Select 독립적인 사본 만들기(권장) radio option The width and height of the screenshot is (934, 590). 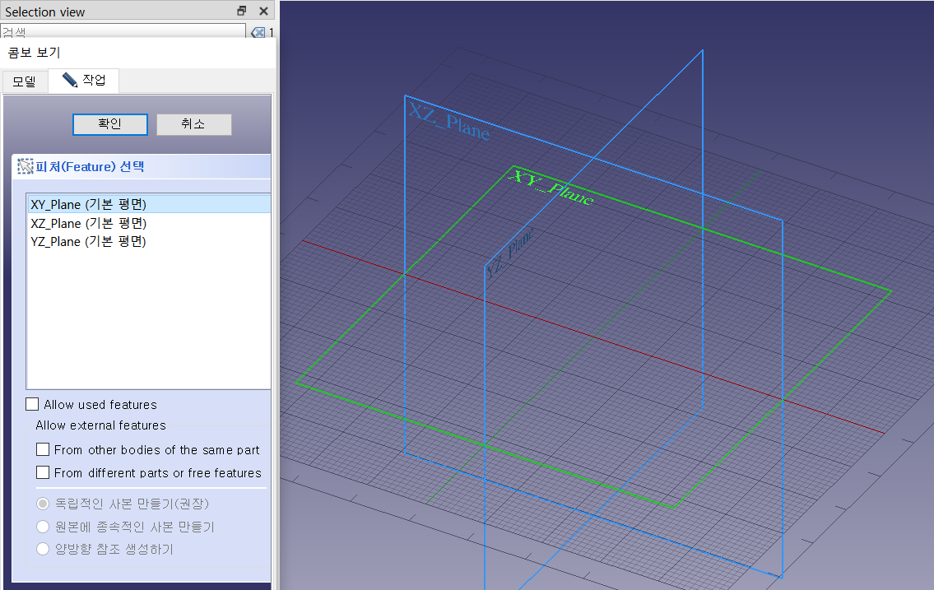43,504
